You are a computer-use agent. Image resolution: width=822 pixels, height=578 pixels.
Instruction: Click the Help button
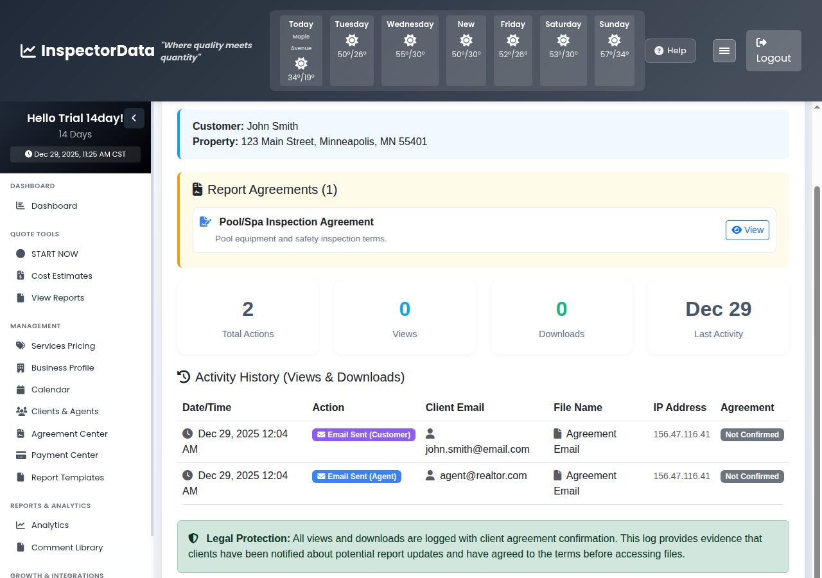point(670,50)
